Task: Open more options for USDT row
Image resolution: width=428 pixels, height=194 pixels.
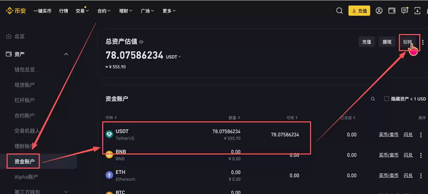Action: tap(421, 135)
